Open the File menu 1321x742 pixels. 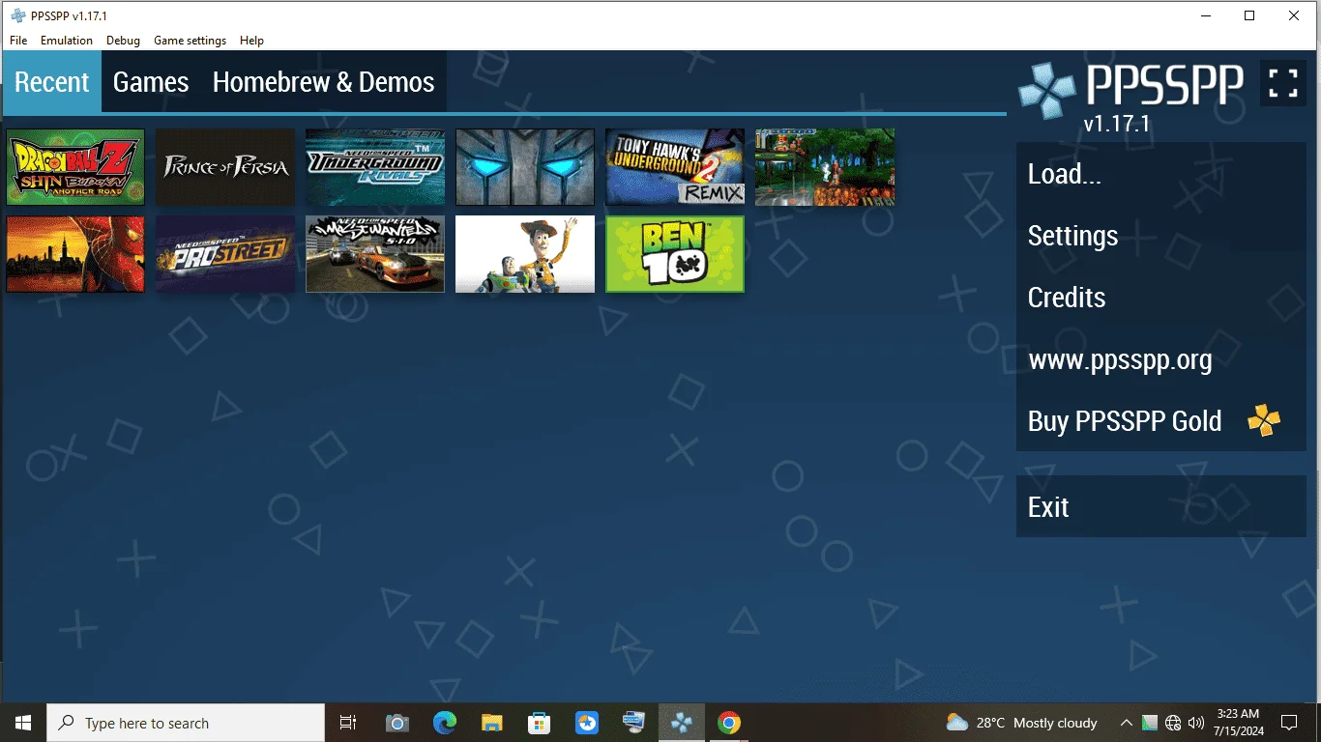click(18, 41)
